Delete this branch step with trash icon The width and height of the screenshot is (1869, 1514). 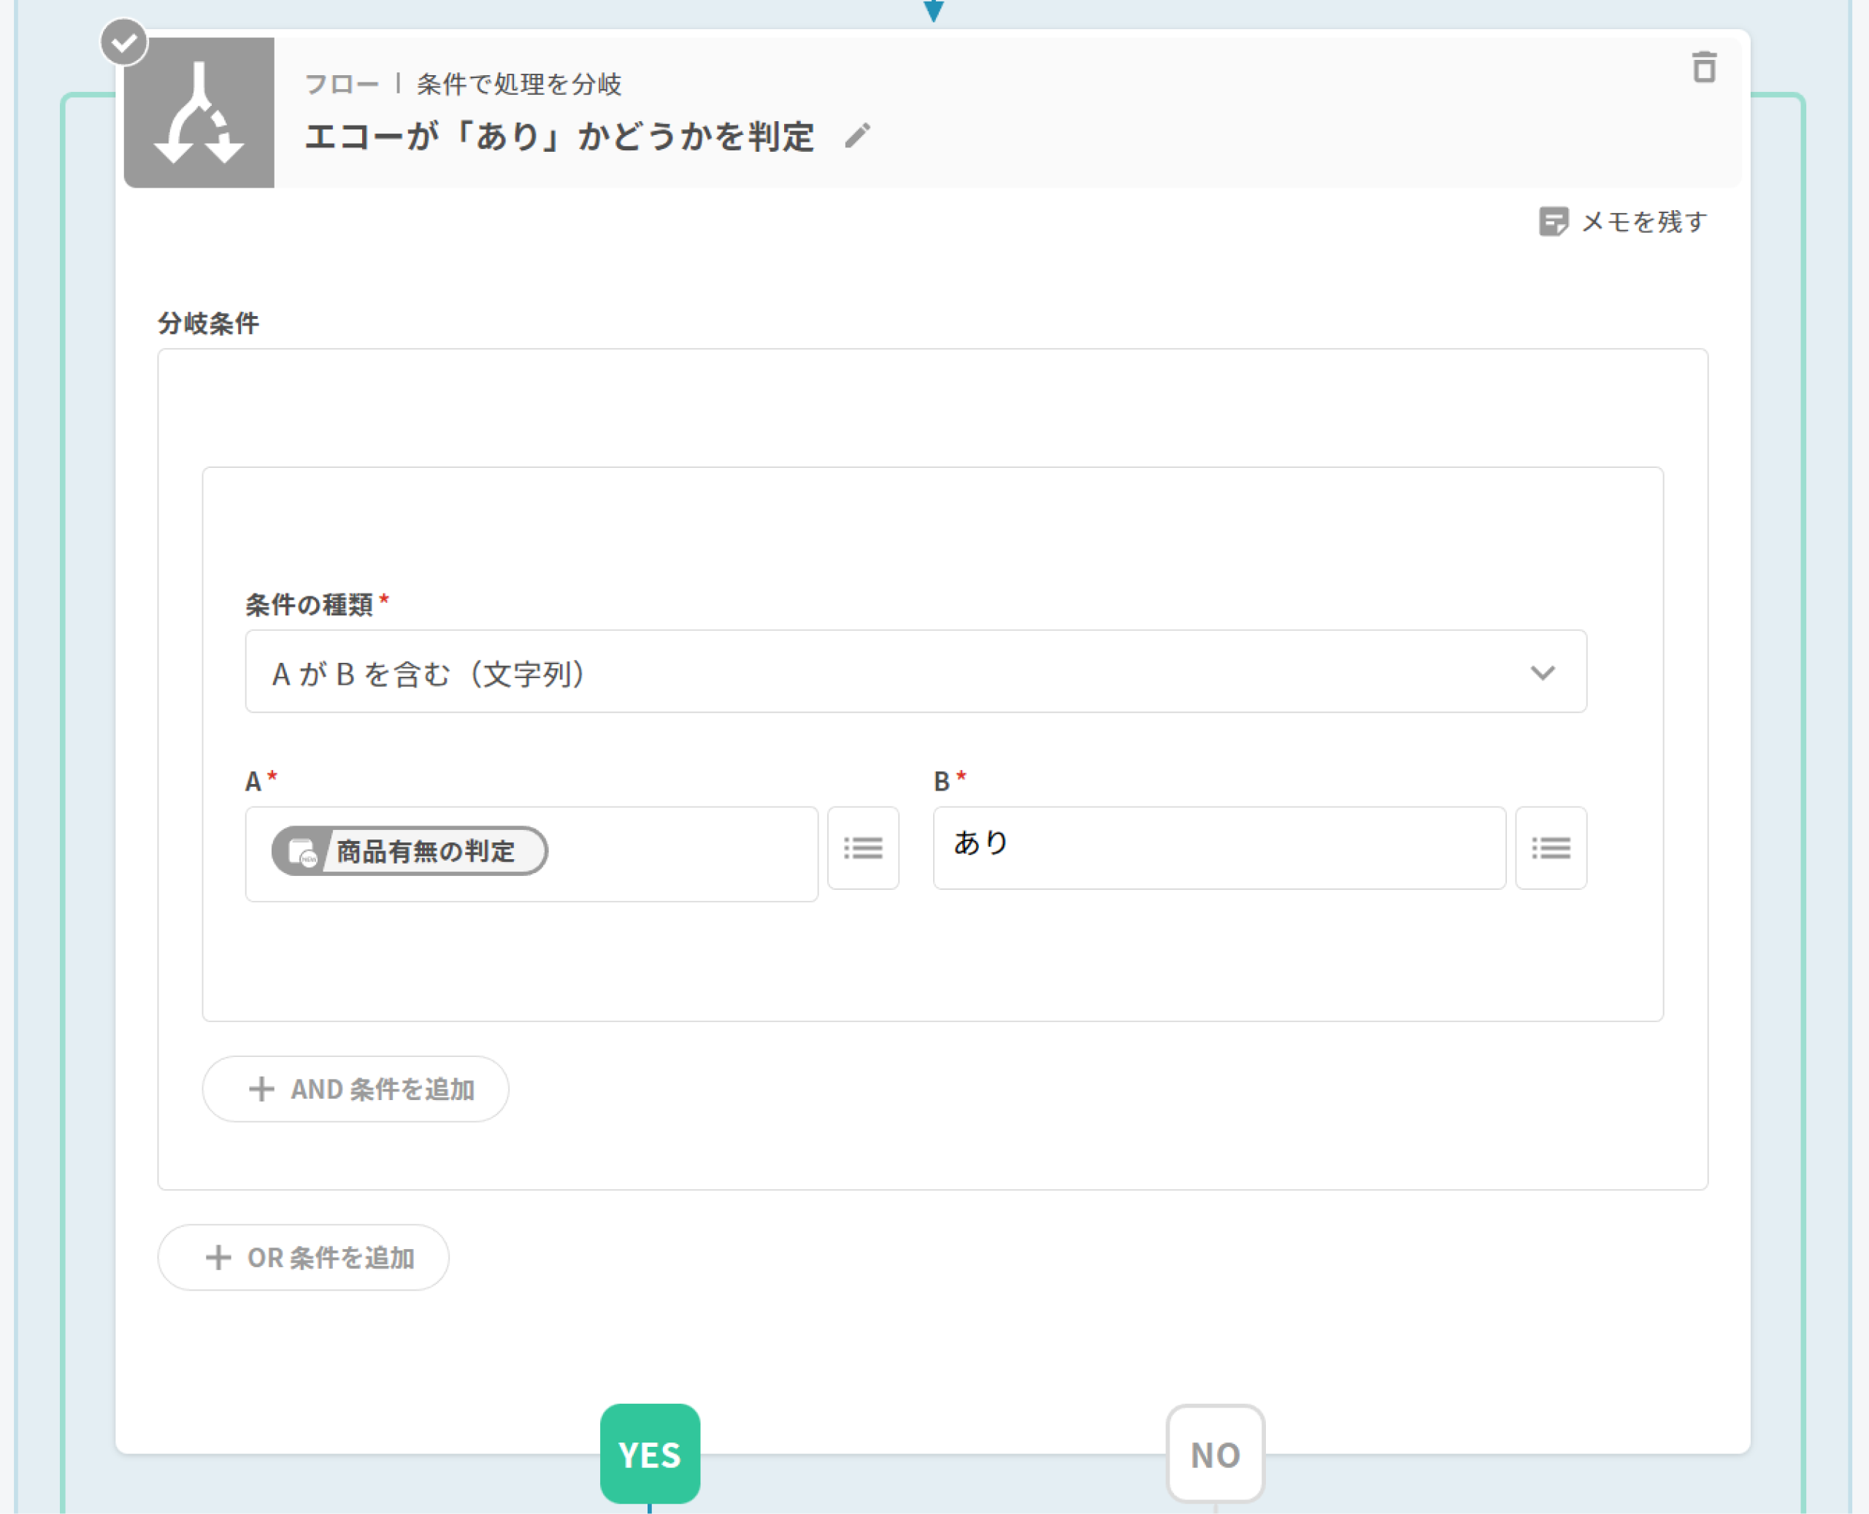1703,67
